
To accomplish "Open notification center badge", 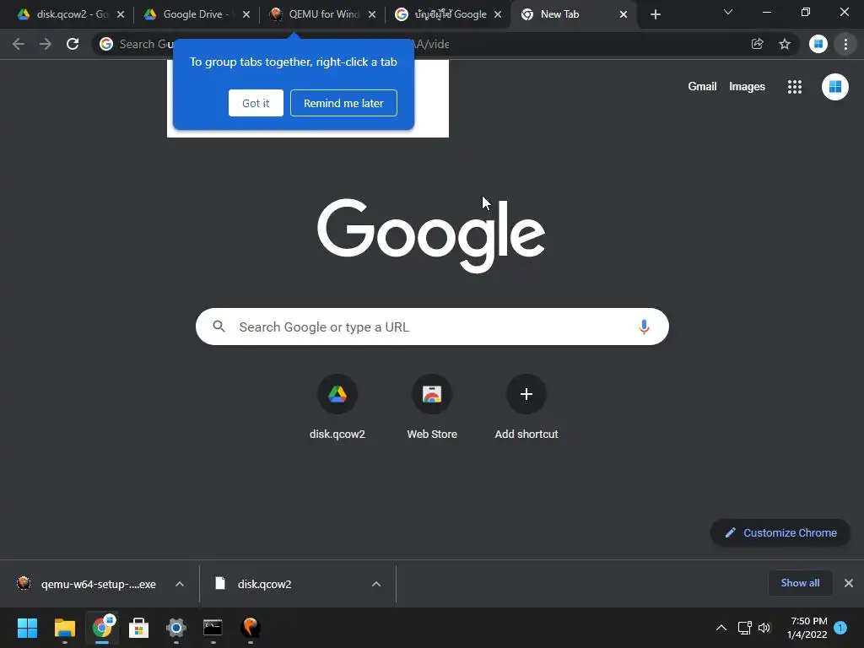I will tap(840, 627).
